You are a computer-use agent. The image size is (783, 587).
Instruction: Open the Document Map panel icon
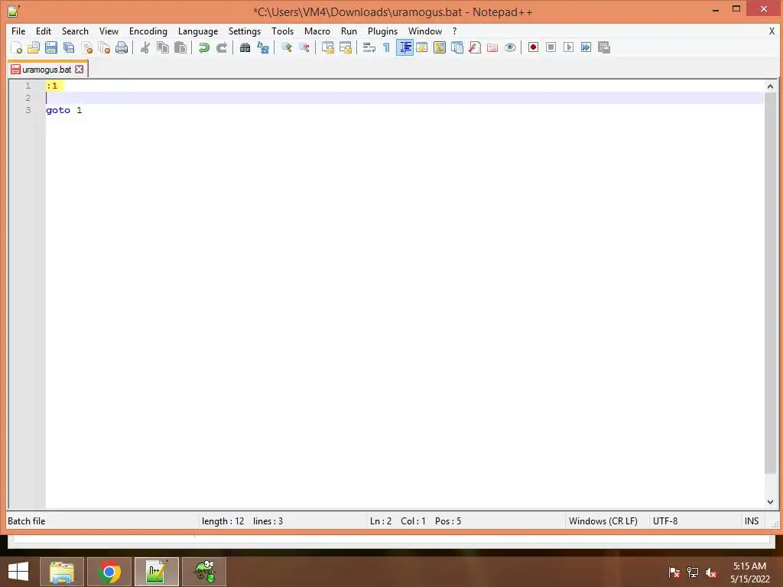tap(440, 47)
